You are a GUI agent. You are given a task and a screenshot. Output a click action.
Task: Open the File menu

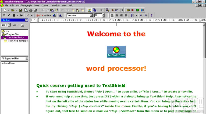coord(6,6)
